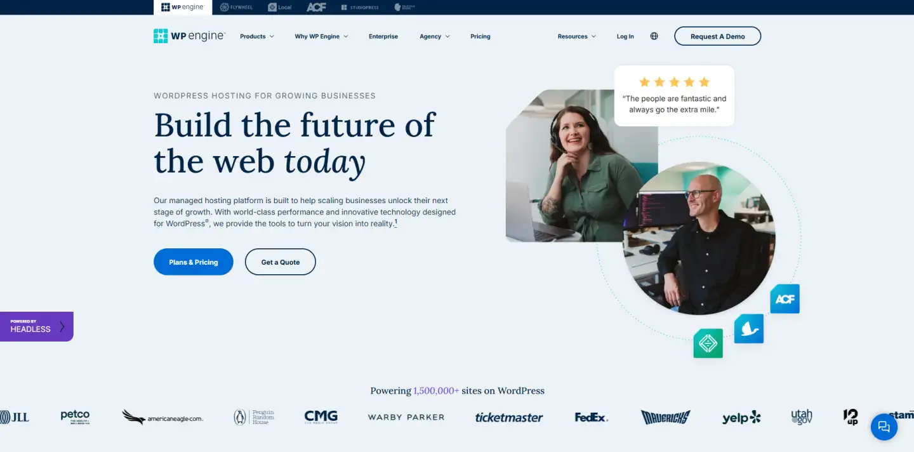Click the Request A Demo button
This screenshot has height=452, width=914.
718,36
